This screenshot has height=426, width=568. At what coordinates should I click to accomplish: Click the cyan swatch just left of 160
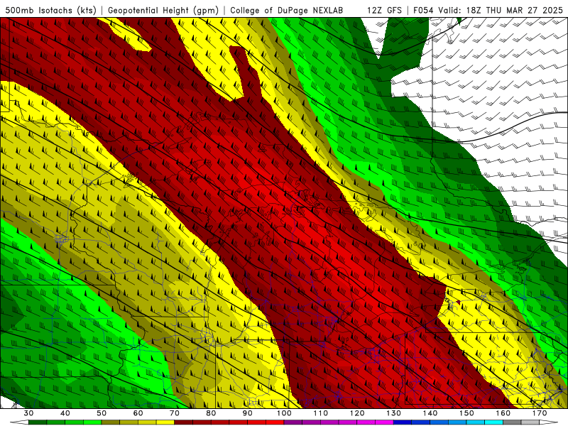tap(494, 422)
